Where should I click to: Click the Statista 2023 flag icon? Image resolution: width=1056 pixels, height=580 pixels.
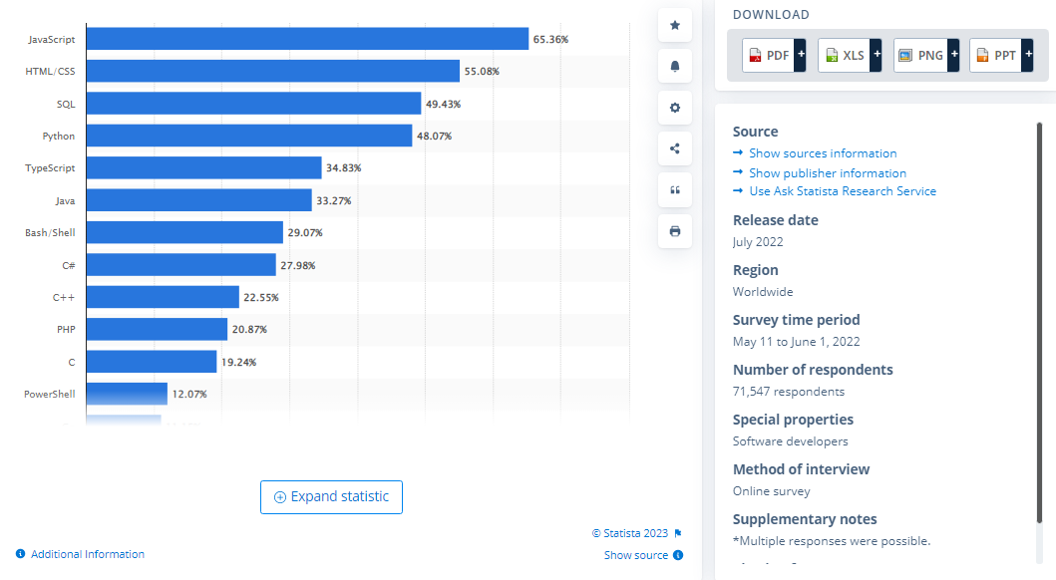(x=678, y=533)
